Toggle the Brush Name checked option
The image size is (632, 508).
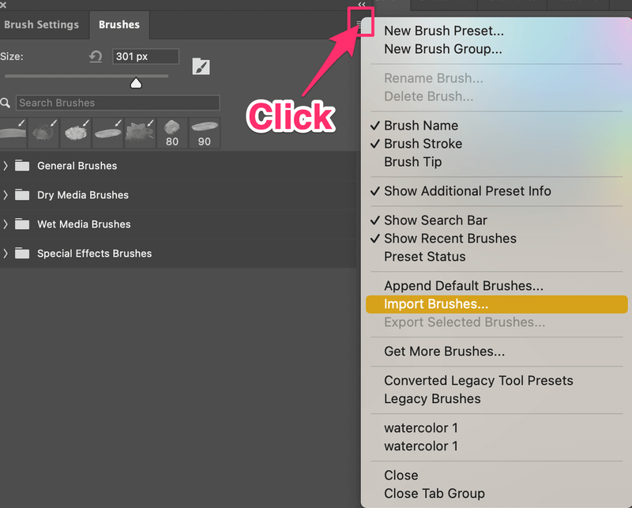[x=420, y=126]
